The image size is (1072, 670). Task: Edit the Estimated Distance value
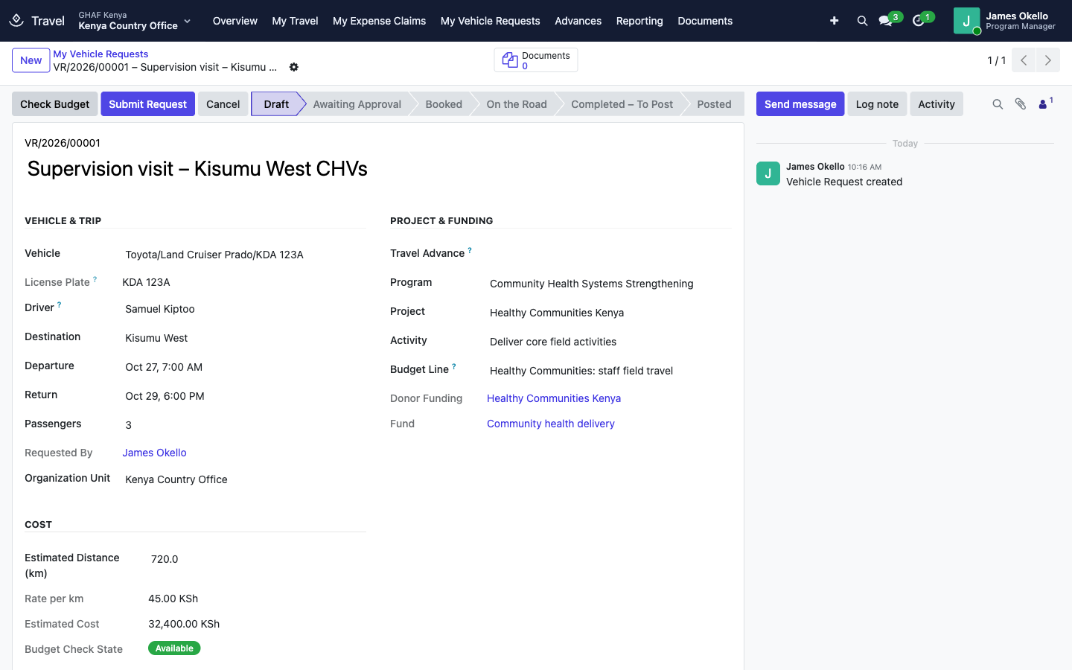click(x=257, y=559)
